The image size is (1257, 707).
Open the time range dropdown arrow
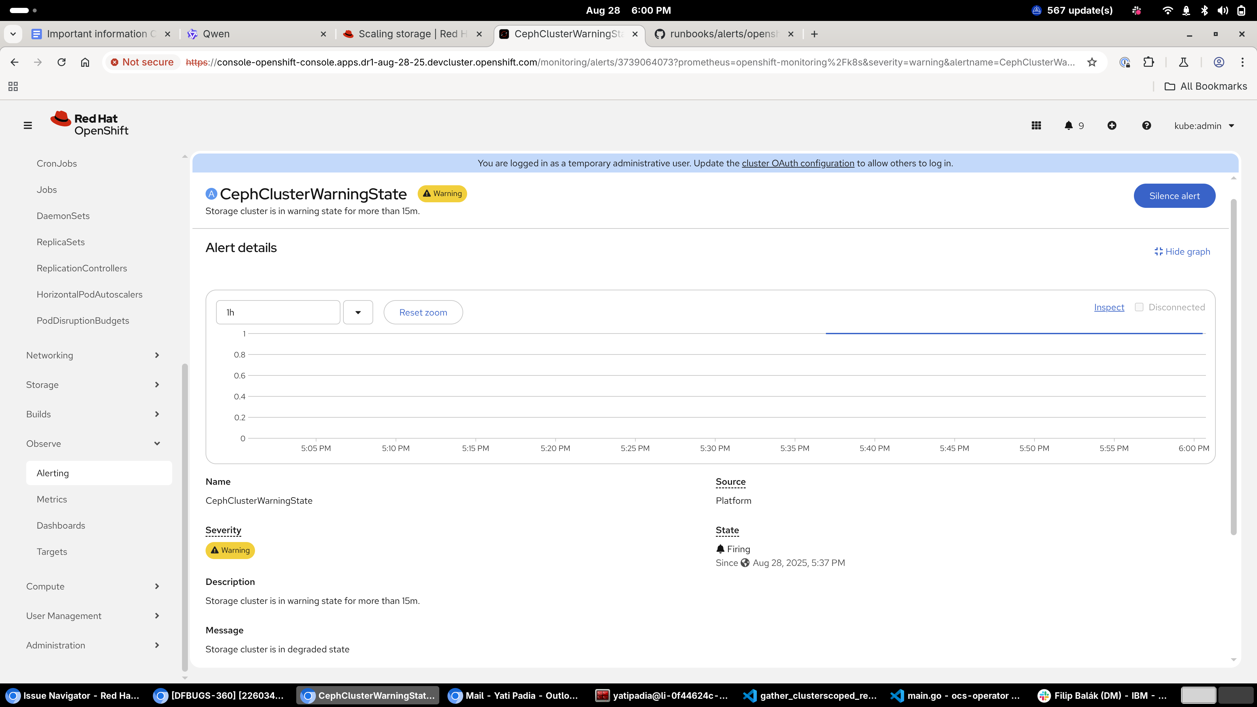pos(358,312)
